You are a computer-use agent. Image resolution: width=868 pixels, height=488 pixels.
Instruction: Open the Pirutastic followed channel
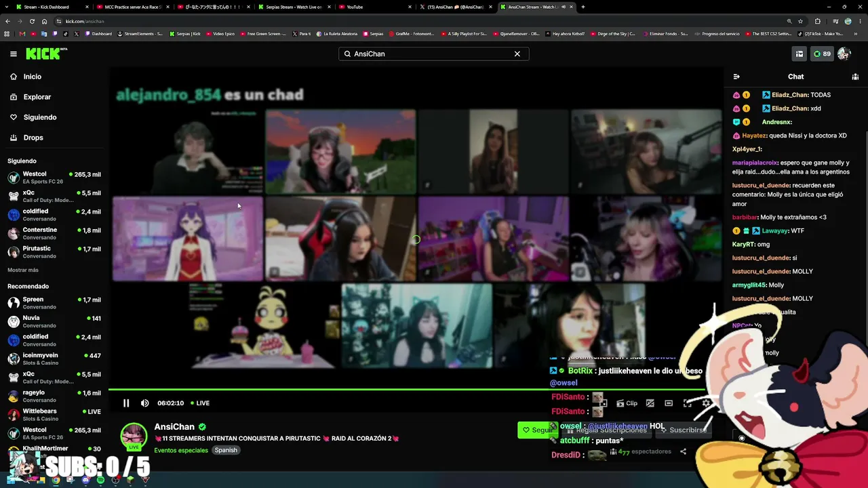point(54,252)
